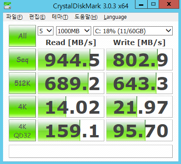Click the Write [MB/s] column header
This screenshot has height=164, width=181.
139,43
